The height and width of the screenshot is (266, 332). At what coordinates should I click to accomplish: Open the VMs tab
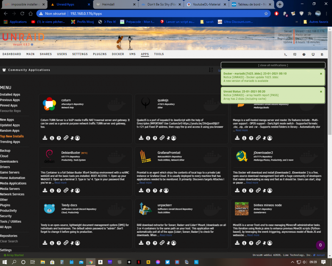(132, 54)
